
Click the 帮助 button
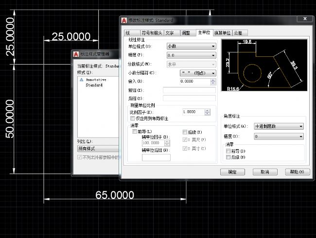point(297,172)
